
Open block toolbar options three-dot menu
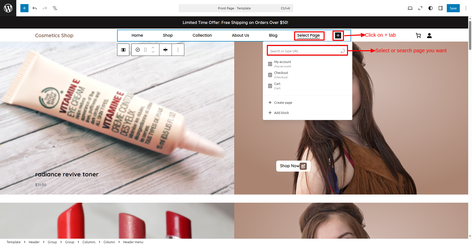(x=178, y=50)
